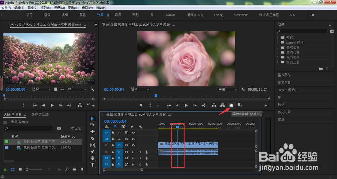Screen dimensions: 337x179
Task: Open Program monitor settings wrench
Action: [243, 89]
